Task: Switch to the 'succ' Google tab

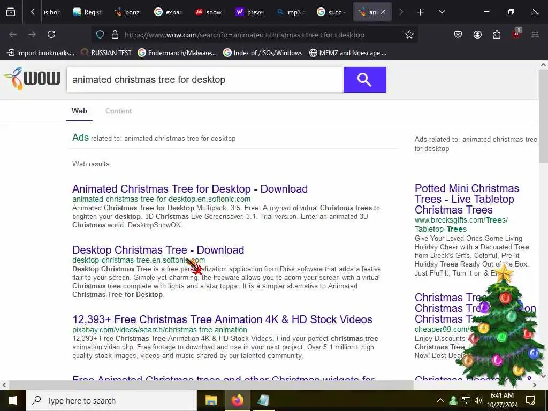Action: pyautogui.click(x=331, y=12)
